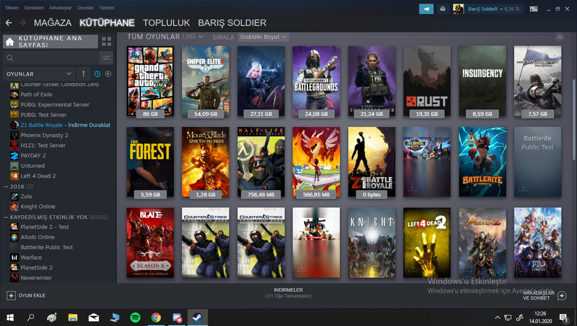The image size is (577, 326).
Task: Open the Grand Theft Auto V cover
Action: pos(151,81)
